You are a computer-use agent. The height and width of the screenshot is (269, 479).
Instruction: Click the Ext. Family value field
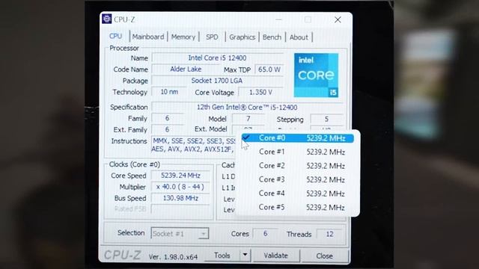coord(168,129)
